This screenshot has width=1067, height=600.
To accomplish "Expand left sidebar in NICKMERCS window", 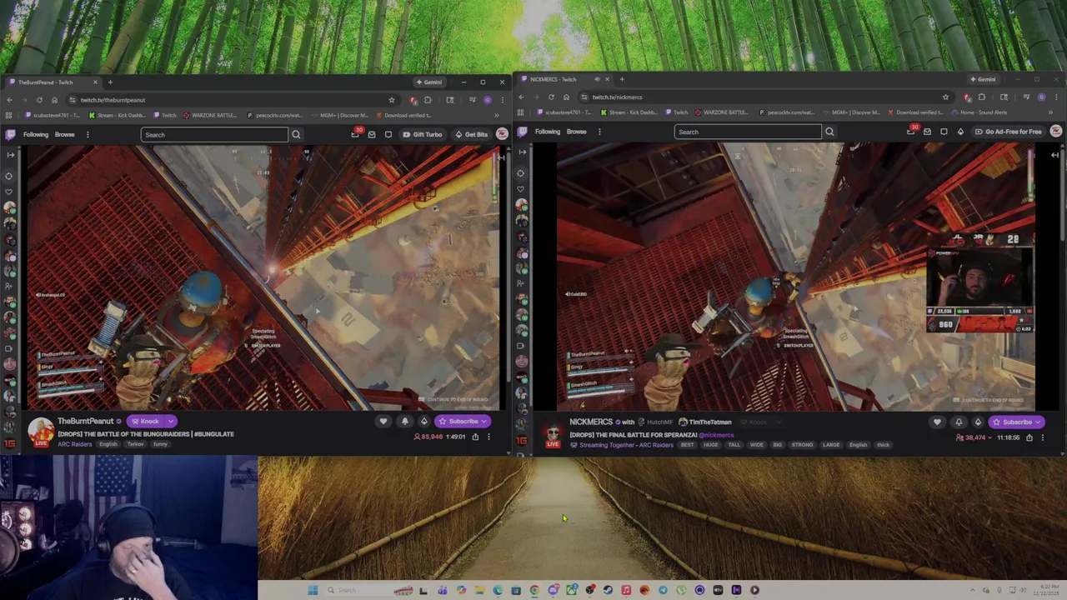I will point(522,153).
